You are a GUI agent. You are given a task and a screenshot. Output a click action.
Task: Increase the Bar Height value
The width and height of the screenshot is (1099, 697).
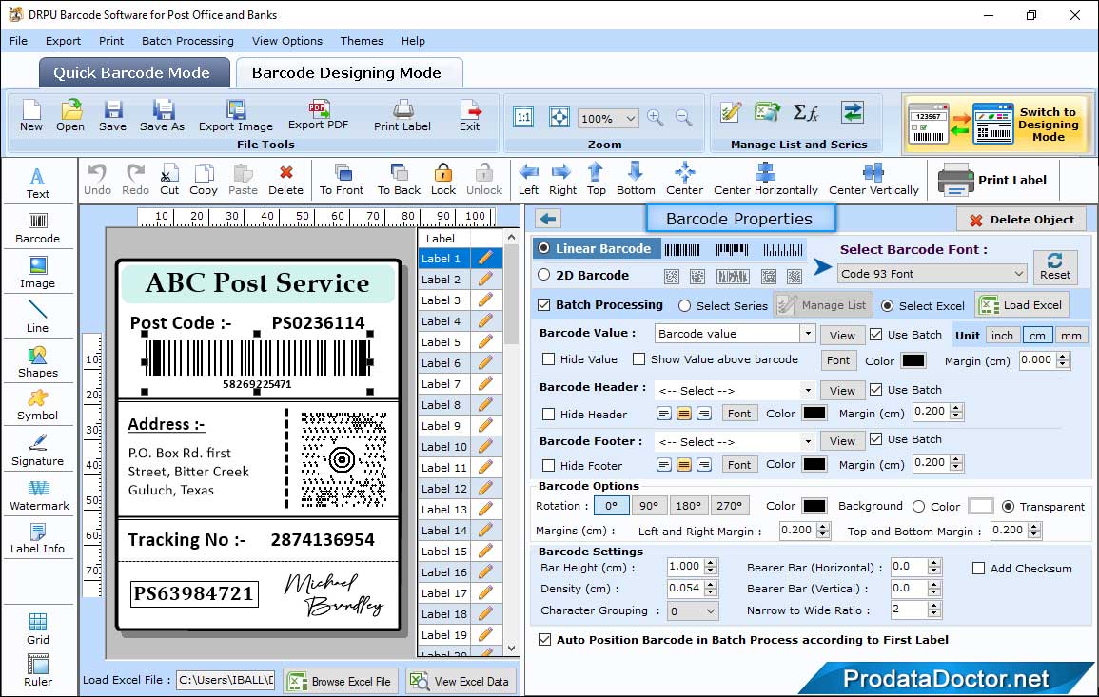coord(712,563)
